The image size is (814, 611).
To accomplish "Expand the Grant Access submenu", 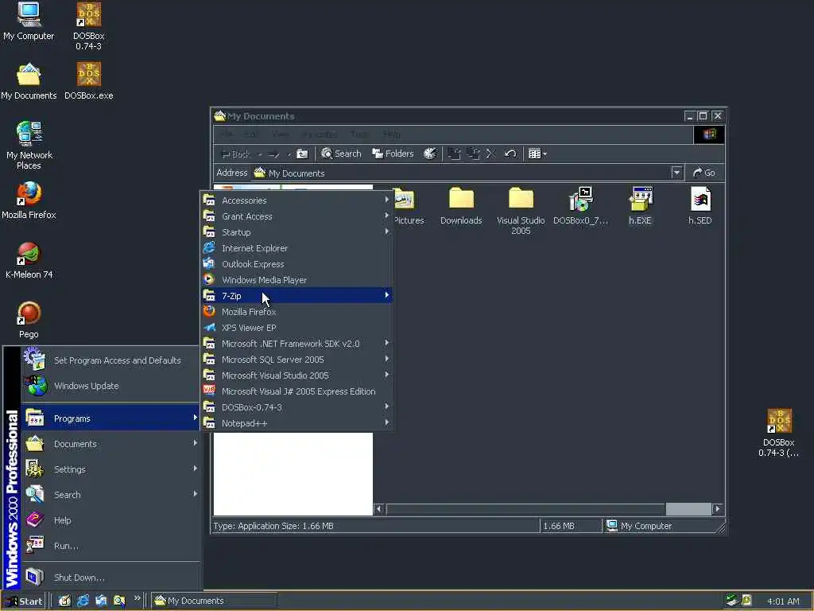I will click(297, 216).
